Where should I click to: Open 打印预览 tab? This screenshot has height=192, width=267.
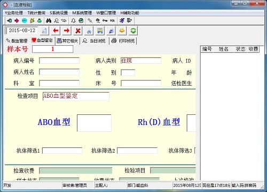point(123,41)
